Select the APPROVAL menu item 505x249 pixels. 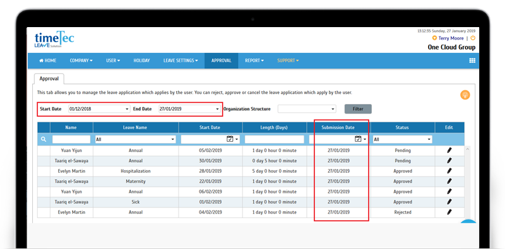pos(222,61)
